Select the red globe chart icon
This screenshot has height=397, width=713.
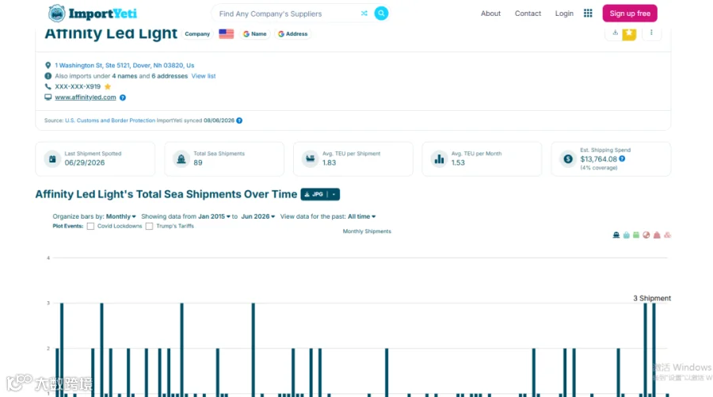(x=646, y=235)
